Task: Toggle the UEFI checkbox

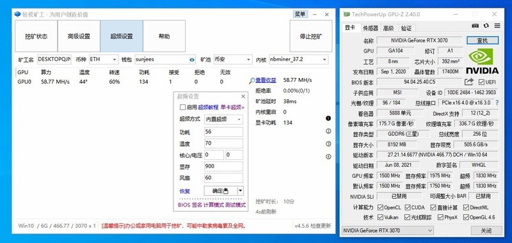Action: (x=481, y=82)
